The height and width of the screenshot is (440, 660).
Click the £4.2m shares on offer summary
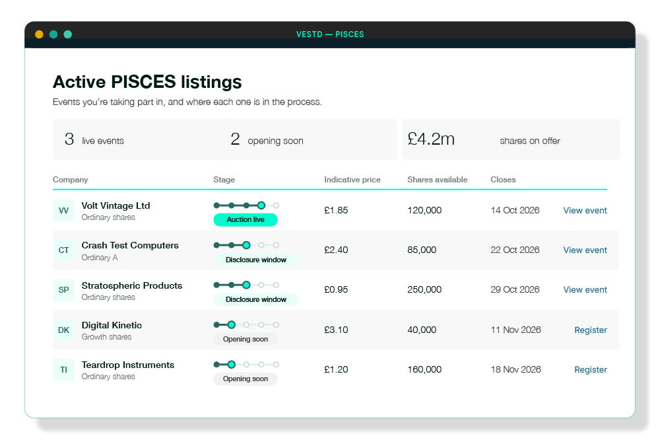point(511,139)
